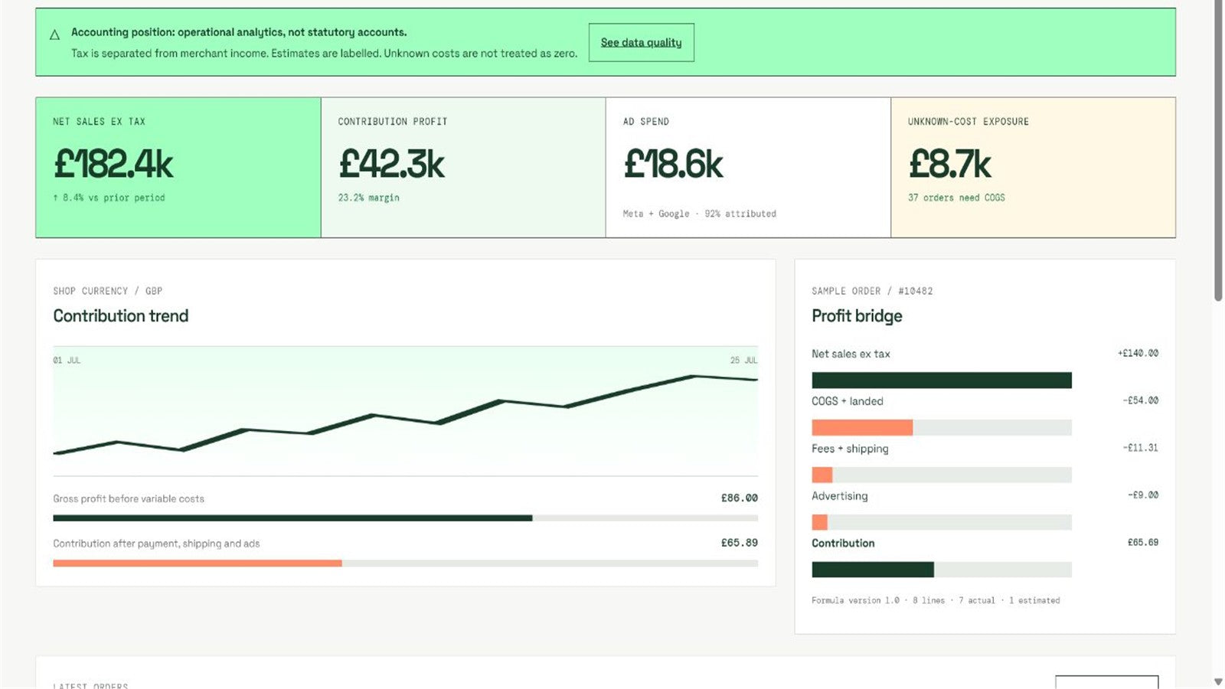The height and width of the screenshot is (689, 1225).
Task: Select the Contribution Profit card
Action: [463, 167]
